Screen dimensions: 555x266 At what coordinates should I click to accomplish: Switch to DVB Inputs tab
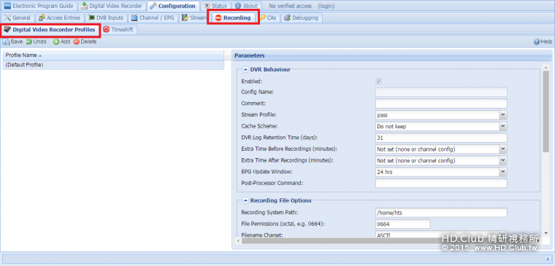click(x=106, y=17)
